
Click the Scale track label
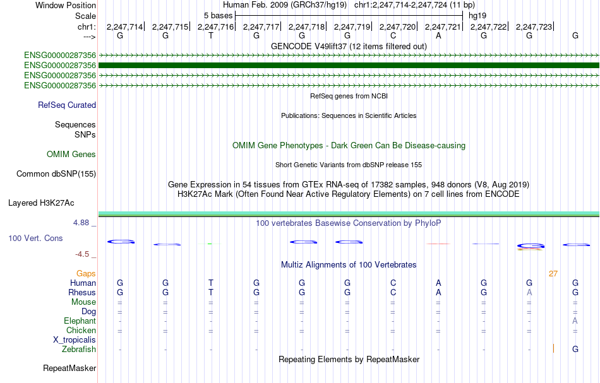click(85, 16)
